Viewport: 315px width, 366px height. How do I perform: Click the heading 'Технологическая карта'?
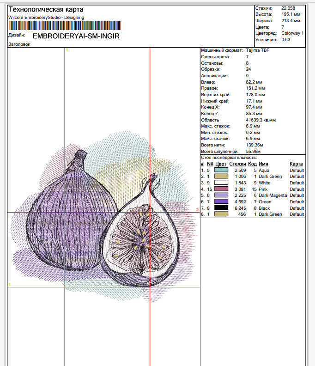(x=46, y=10)
